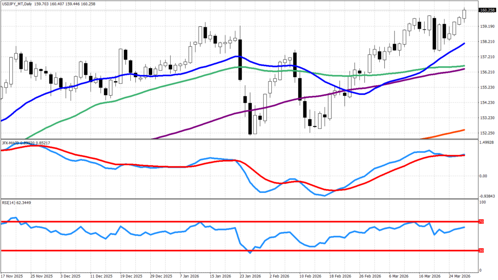This screenshot has height=280, width=498.
Task: Select the current price label 160.258
Action: coord(487,10)
